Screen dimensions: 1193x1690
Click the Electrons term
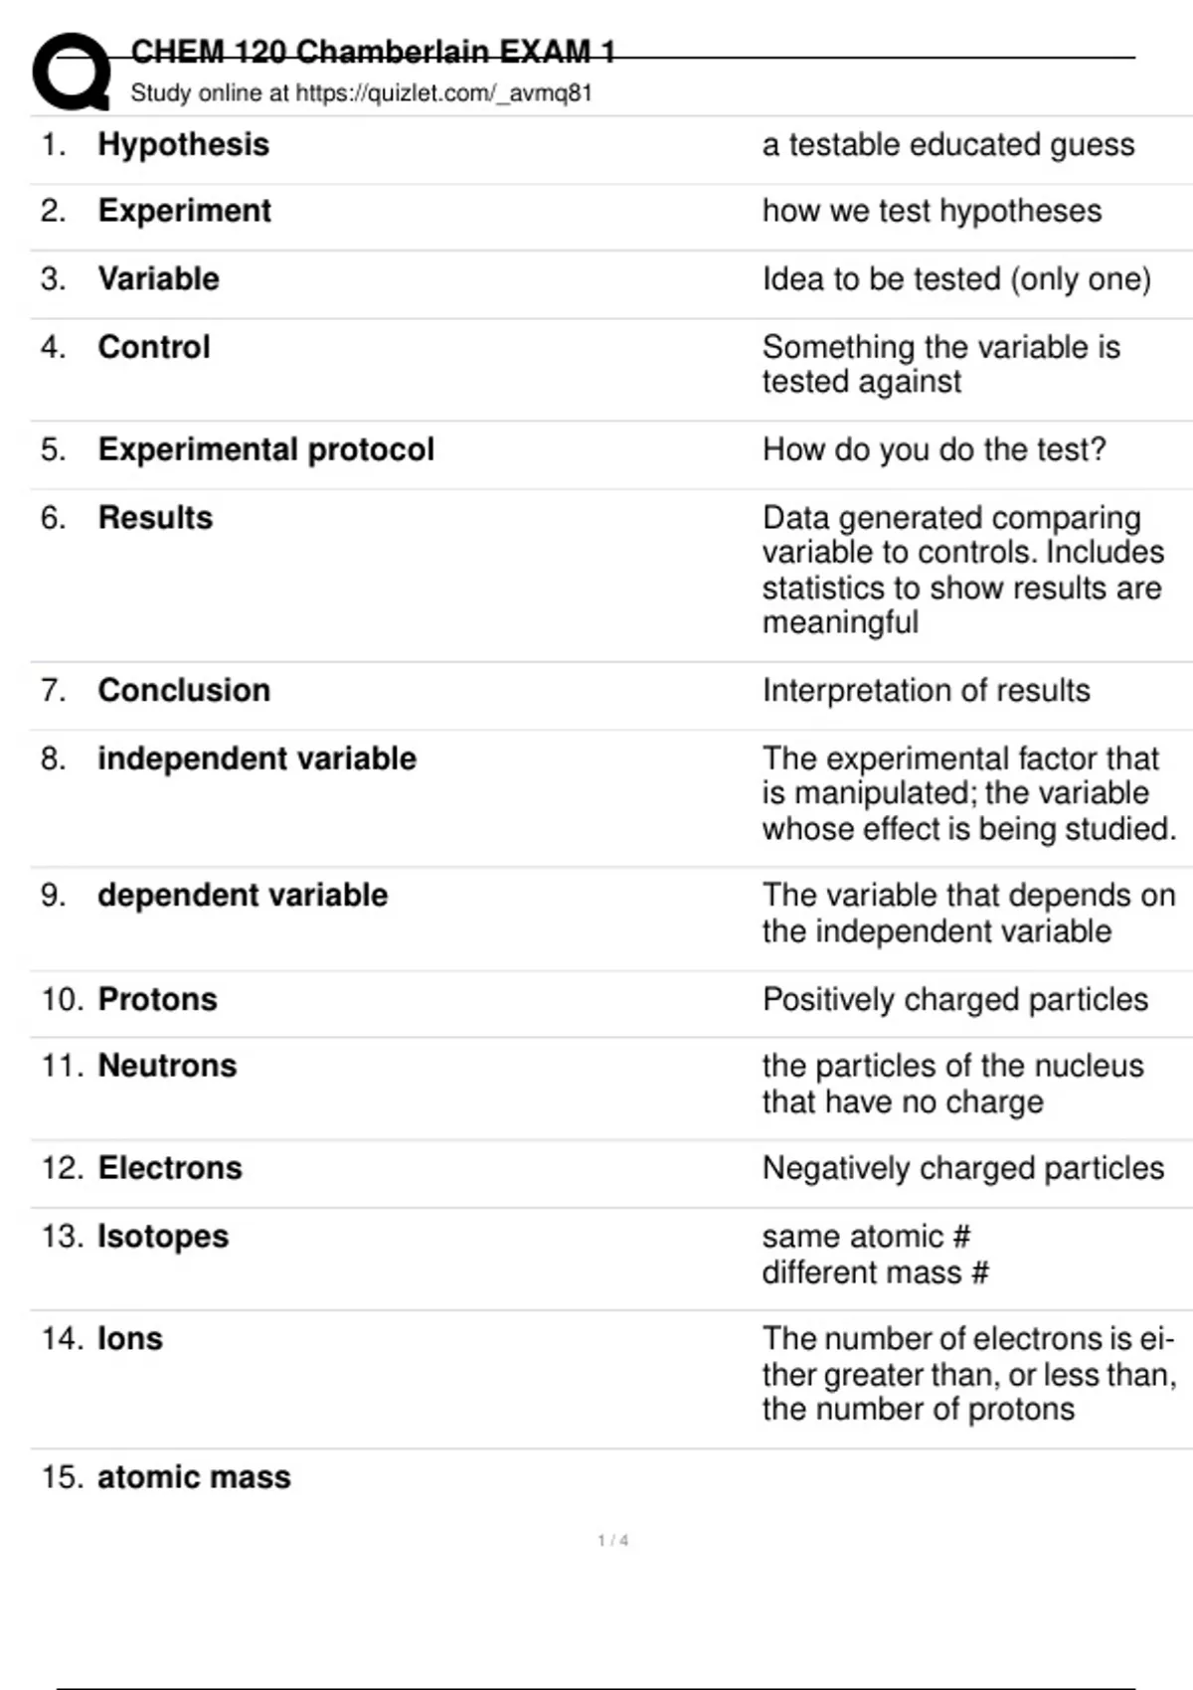[170, 1169]
